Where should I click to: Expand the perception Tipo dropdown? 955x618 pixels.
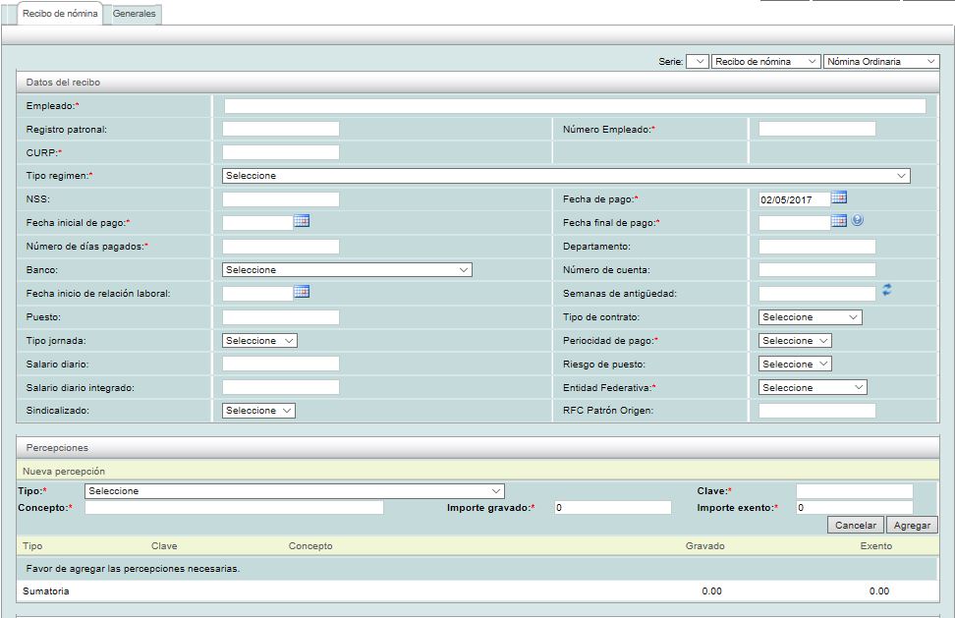tap(295, 491)
